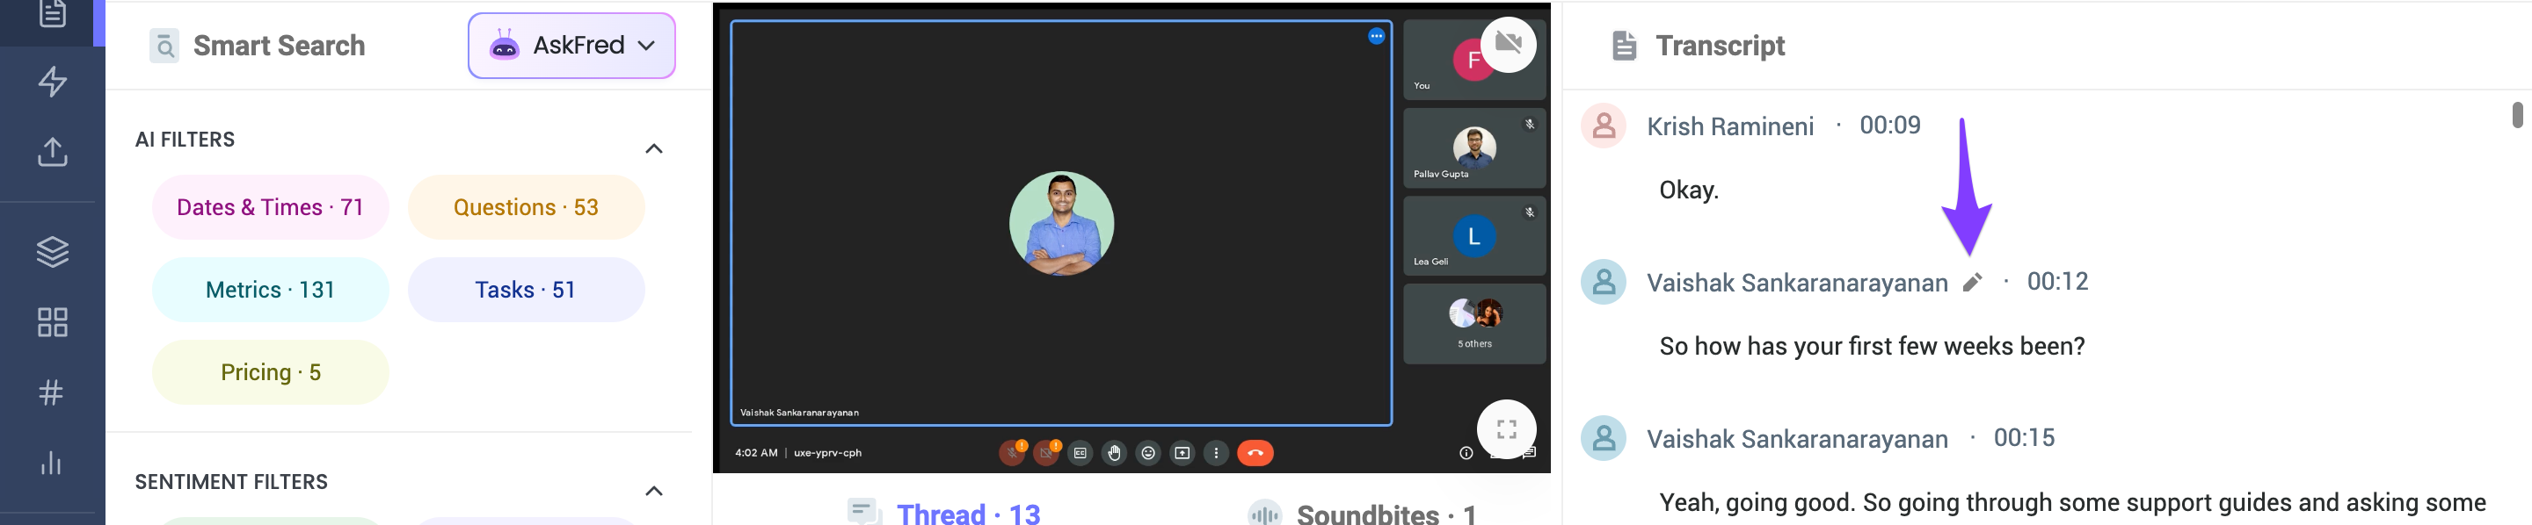Screen dimensions: 2532x525
Task: Switch to the Soundbites · 1 tab
Action: (1361, 514)
